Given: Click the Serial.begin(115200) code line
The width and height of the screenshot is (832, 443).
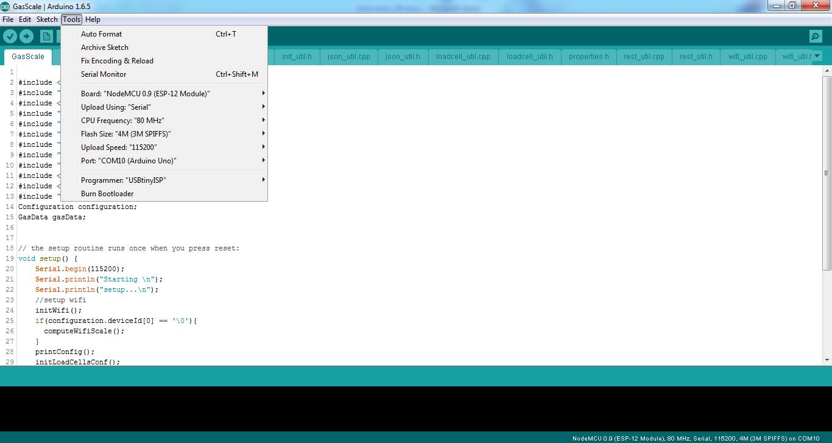Looking at the screenshot, I should click(x=80, y=269).
